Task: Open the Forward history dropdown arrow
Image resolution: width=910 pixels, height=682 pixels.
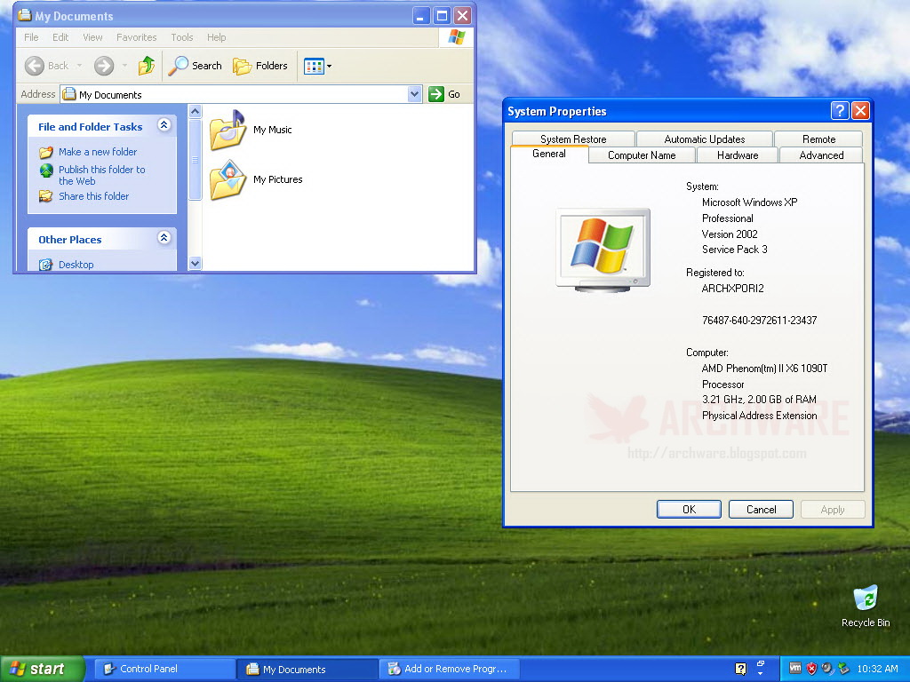Action: click(x=124, y=66)
